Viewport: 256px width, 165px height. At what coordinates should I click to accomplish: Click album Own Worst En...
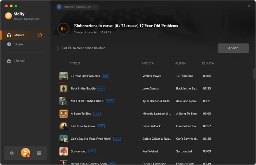(x=187, y=126)
